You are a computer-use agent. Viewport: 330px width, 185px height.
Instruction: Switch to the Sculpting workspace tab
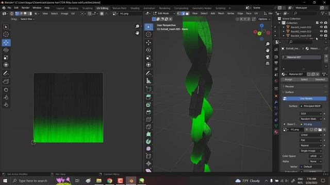coord(87,8)
